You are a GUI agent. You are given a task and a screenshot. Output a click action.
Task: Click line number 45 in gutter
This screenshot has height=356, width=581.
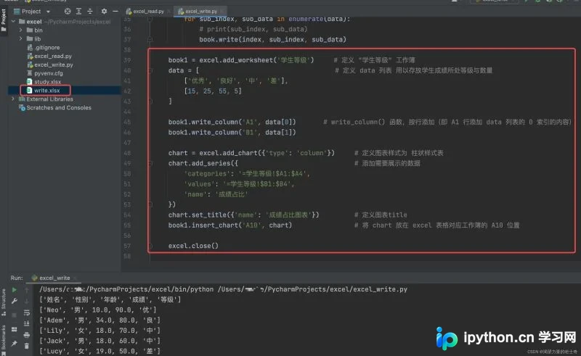point(127,122)
